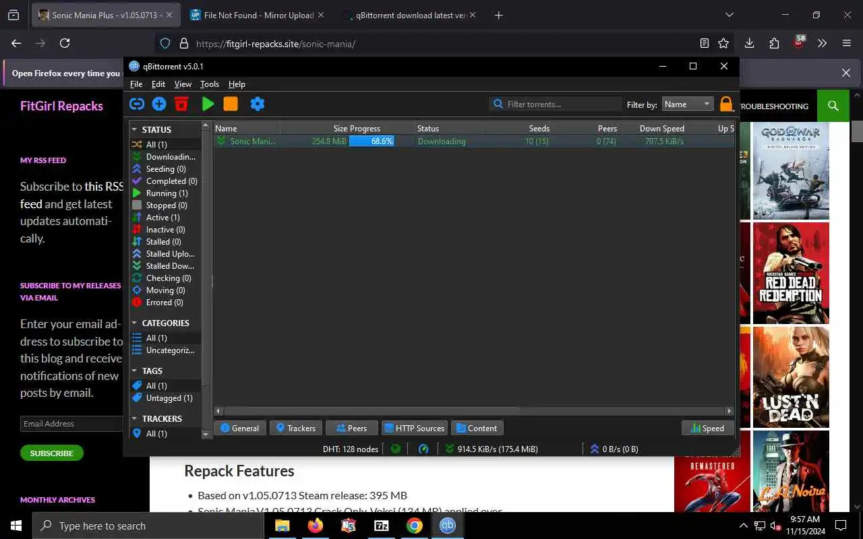The height and width of the screenshot is (539, 863).
Task: Click green connection status icon in status bar
Action: (396, 449)
